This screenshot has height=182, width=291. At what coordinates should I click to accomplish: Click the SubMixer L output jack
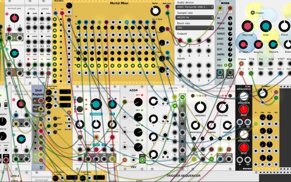click(276, 92)
